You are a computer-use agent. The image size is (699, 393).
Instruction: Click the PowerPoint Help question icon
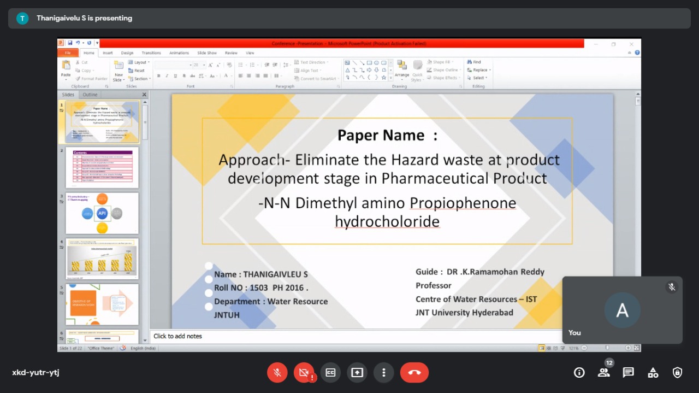coord(637,53)
